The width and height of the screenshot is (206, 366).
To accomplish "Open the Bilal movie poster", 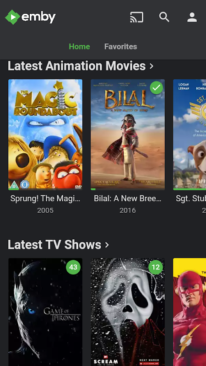I will point(128,135).
